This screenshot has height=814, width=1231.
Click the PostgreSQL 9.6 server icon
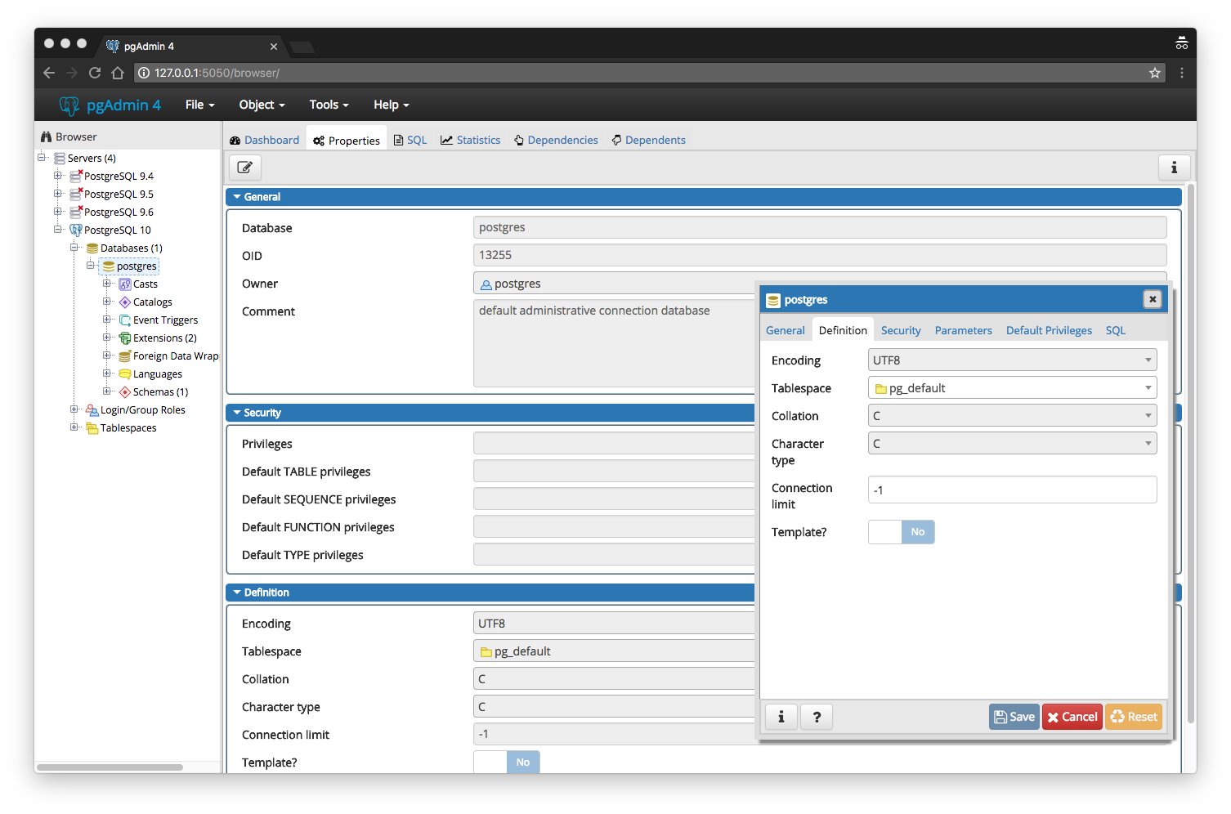tap(76, 212)
